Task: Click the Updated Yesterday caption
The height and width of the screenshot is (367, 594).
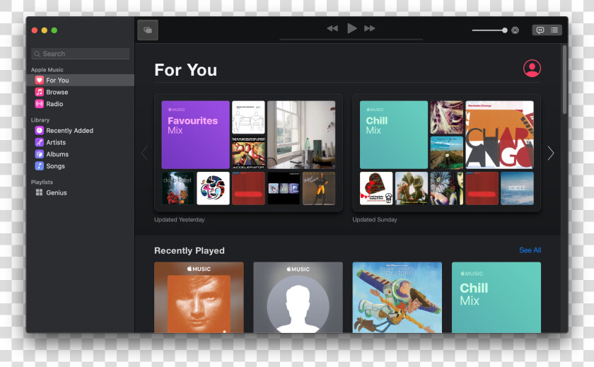Action: (179, 220)
